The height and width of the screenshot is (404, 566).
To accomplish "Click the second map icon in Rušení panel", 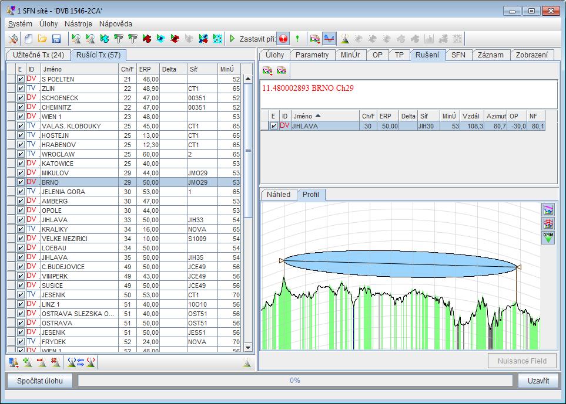I will pyautogui.click(x=282, y=70).
